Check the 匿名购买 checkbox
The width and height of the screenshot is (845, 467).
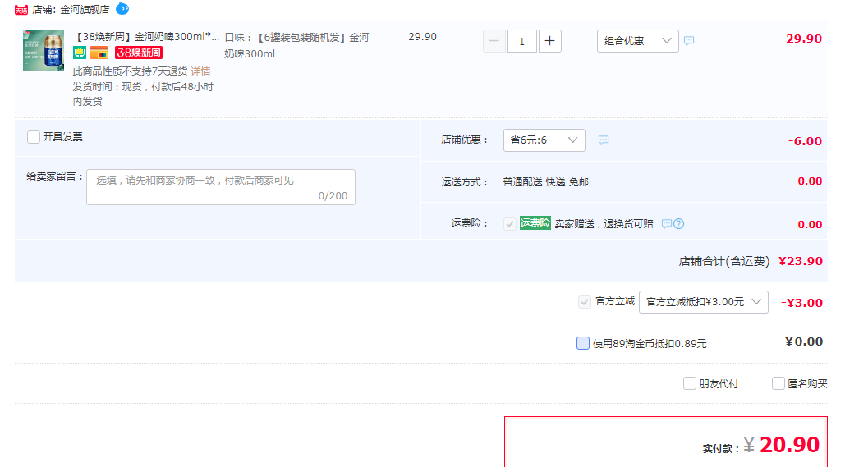pos(778,383)
